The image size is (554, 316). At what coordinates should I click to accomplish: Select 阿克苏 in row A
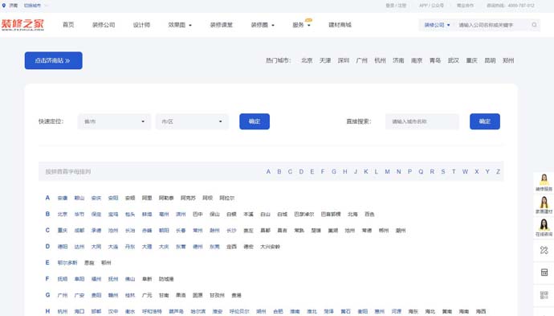point(188,198)
